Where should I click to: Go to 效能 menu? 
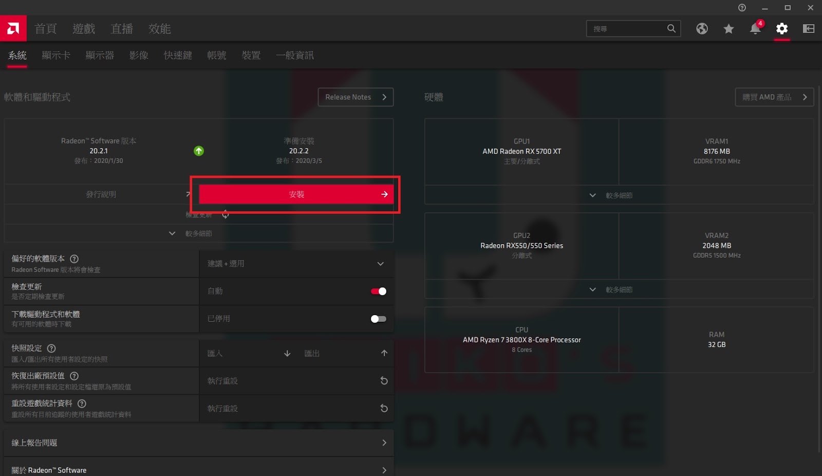tap(160, 29)
